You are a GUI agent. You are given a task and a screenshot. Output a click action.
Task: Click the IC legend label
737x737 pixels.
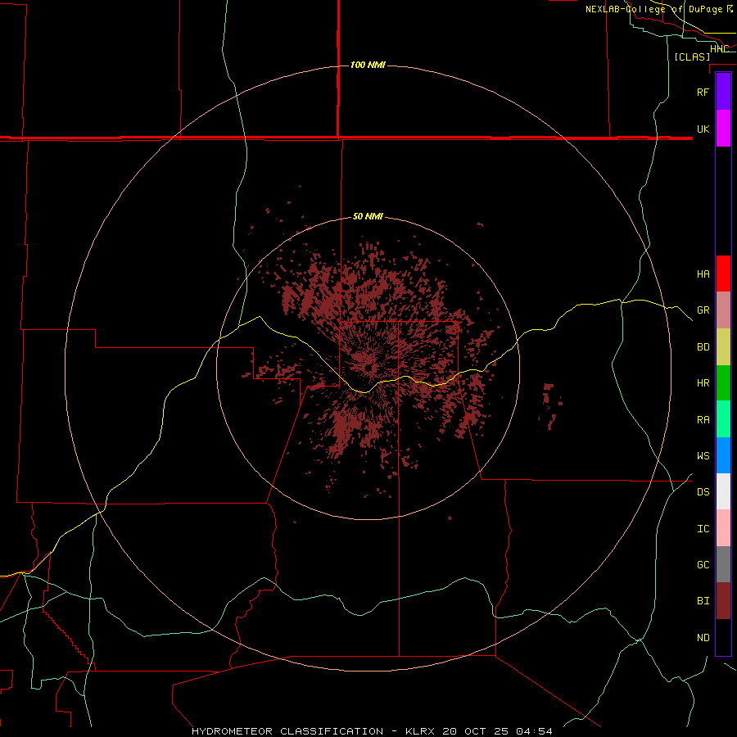point(703,529)
